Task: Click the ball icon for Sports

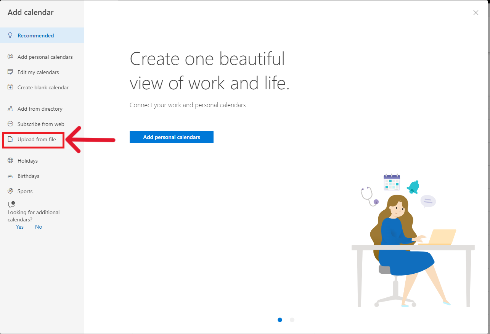Action: click(x=10, y=191)
